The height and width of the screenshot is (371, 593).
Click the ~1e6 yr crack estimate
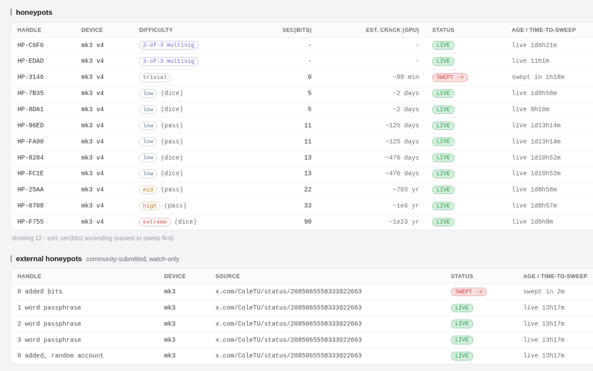tap(406, 205)
